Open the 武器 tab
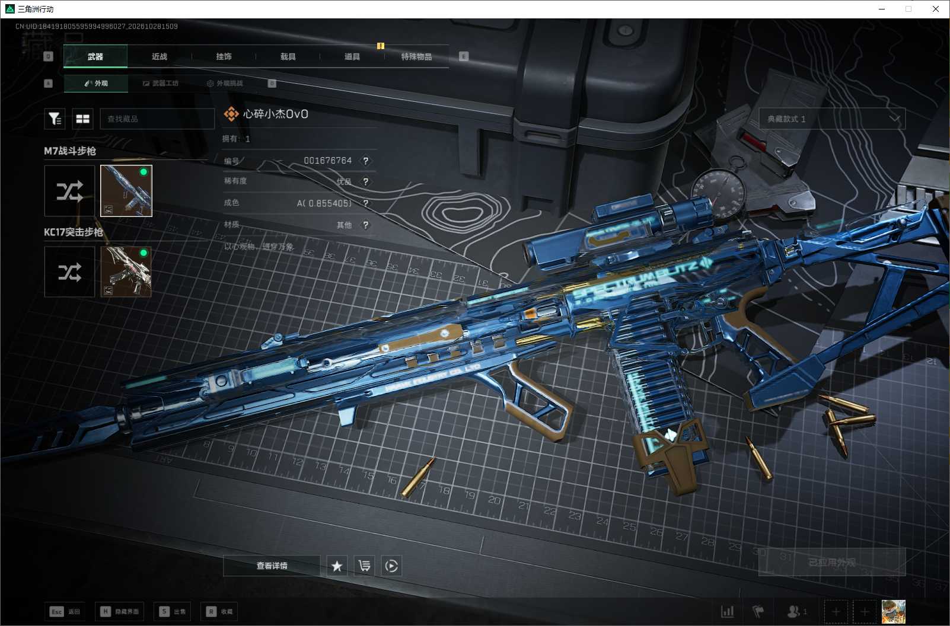The image size is (950, 626). click(x=95, y=56)
